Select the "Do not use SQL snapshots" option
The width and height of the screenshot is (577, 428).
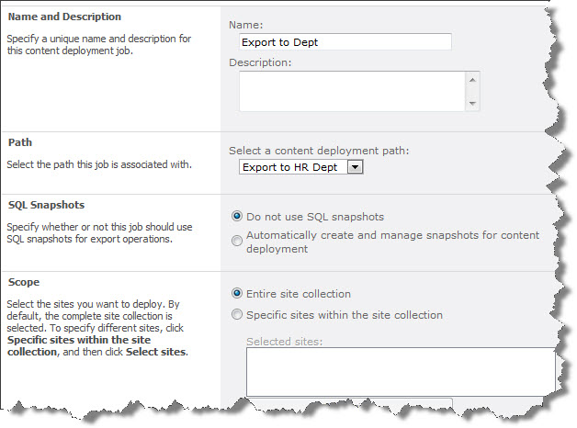pyautogui.click(x=238, y=217)
